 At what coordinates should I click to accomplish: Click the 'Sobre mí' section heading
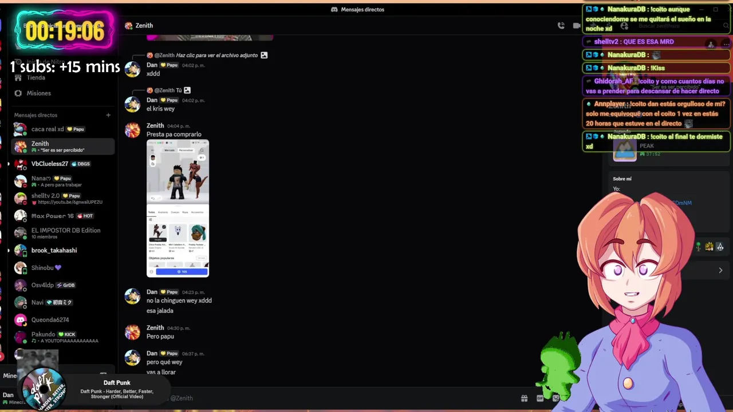point(622,179)
